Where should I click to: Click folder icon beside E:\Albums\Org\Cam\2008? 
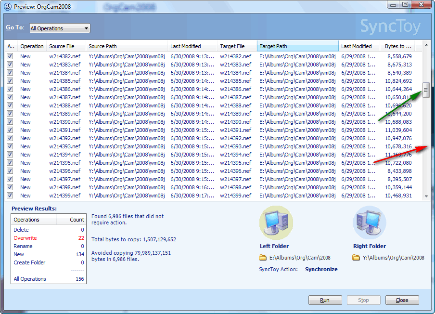(x=262, y=258)
